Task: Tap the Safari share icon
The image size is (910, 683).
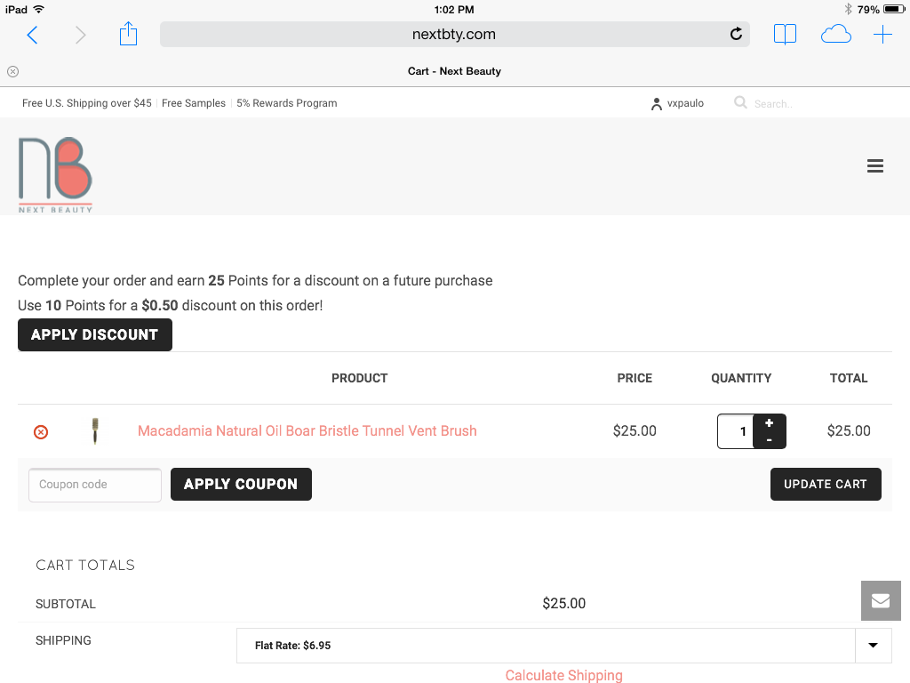Action: 128,34
